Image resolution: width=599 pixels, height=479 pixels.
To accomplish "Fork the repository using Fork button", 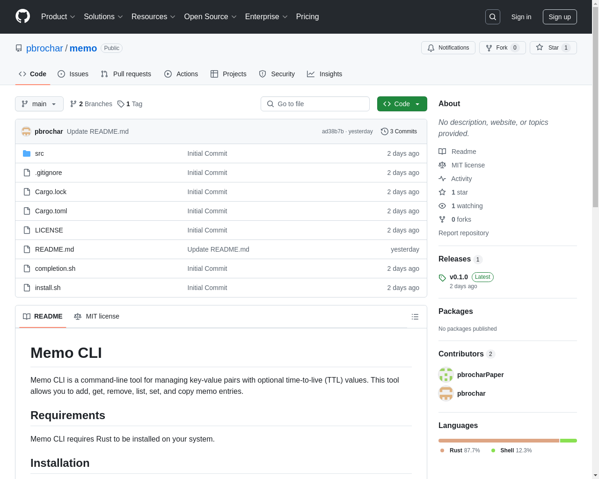I will [x=503, y=48].
